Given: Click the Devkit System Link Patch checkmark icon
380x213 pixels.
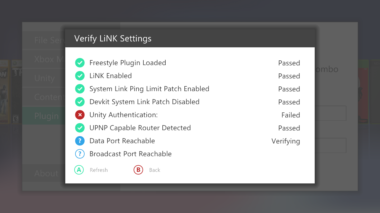Looking at the screenshot, I should click(x=80, y=102).
